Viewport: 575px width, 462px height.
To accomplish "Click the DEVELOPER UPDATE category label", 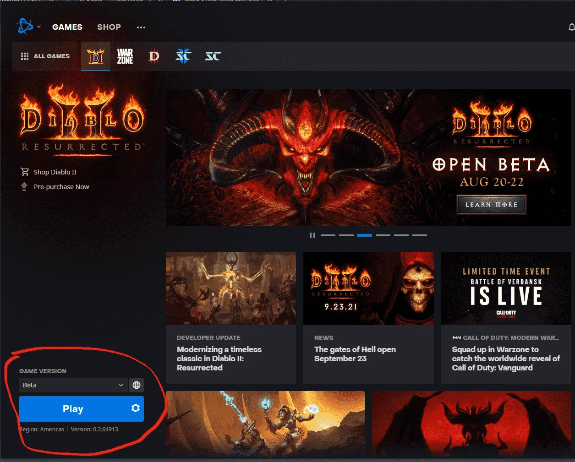I will pyautogui.click(x=208, y=337).
